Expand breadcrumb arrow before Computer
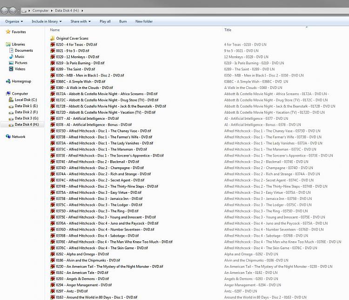Viewport: 349px width, 300px height. (29, 10)
